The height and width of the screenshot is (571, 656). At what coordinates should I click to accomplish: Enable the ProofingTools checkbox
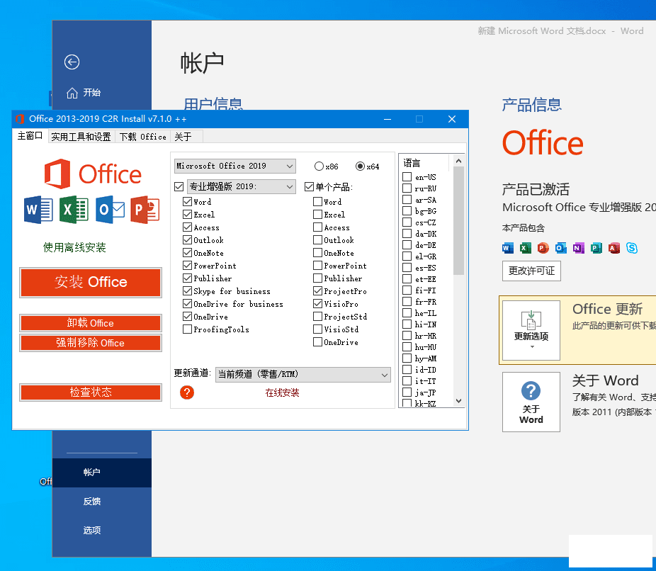point(188,329)
